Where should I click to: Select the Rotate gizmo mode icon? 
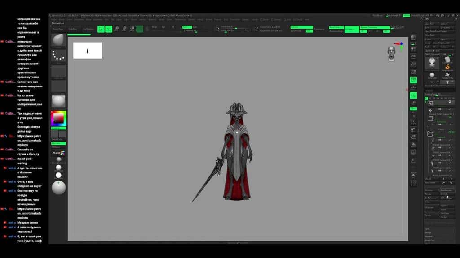(x=132, y=29)
